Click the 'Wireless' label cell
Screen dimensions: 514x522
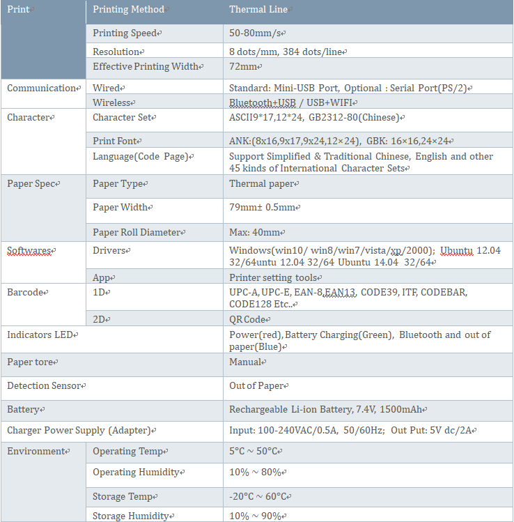[x=155, y=101]
